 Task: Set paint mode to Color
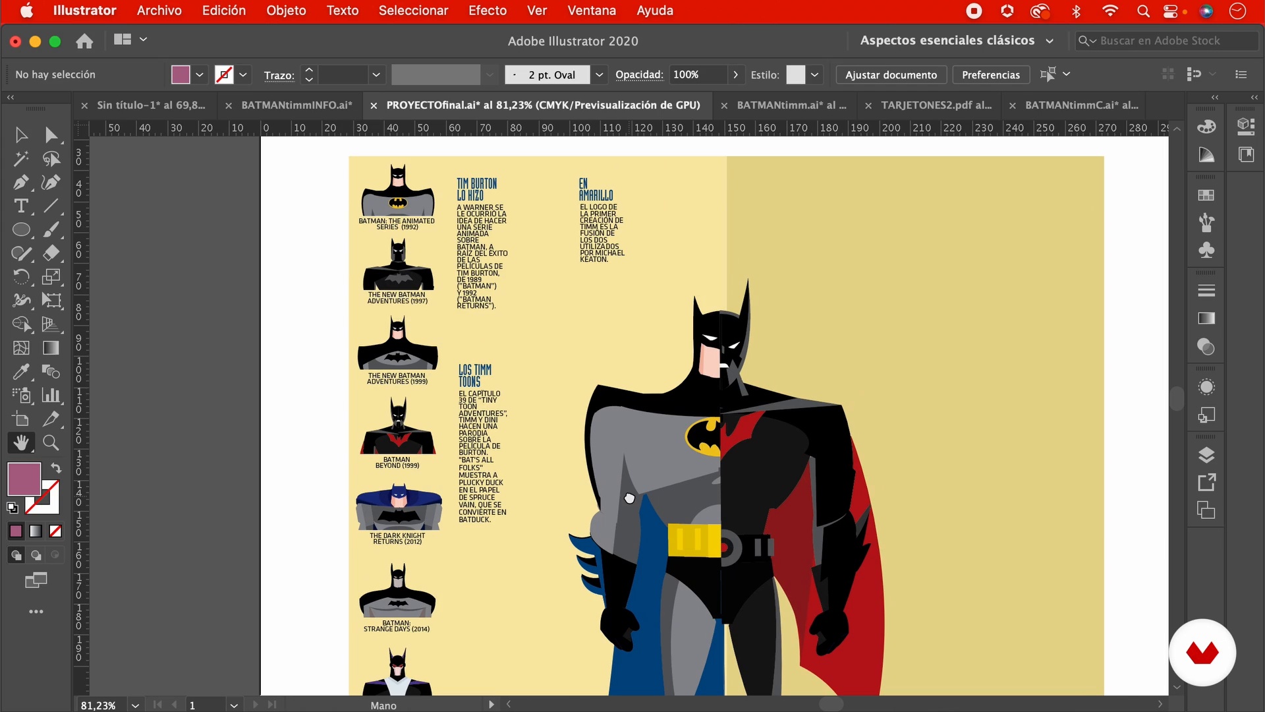click(x=16, y=531)
